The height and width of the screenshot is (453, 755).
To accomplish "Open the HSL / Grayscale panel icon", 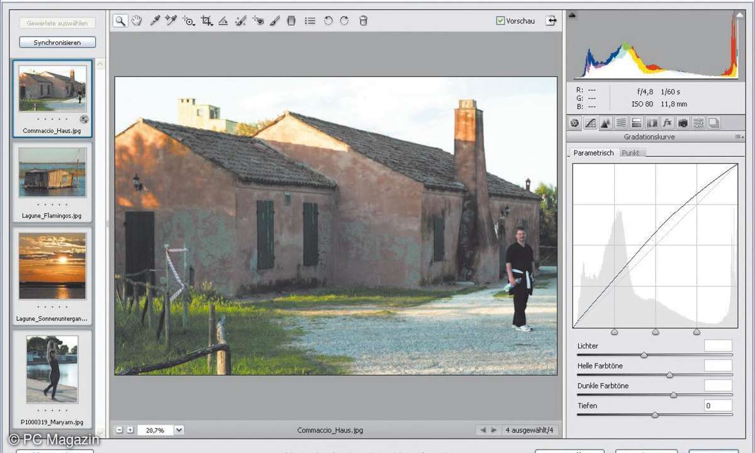I will [x=621, y=123].
